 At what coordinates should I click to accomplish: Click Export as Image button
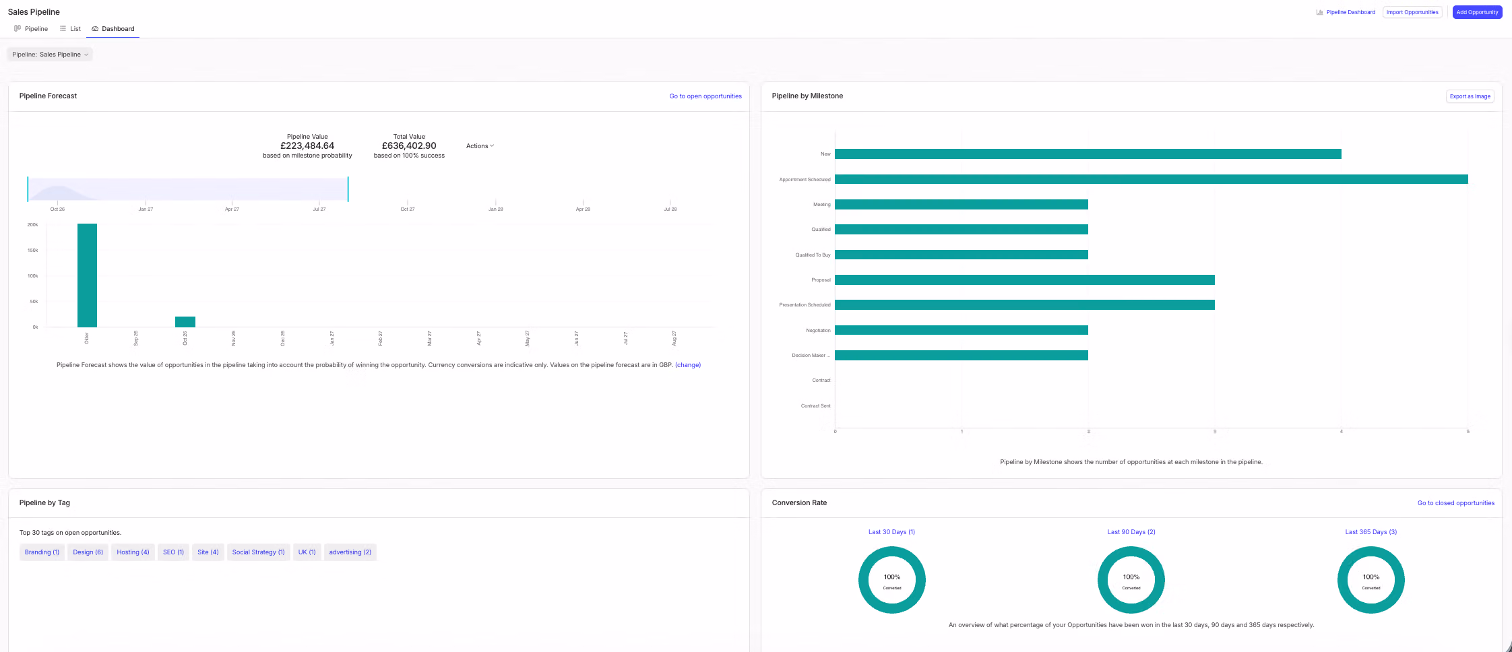tap(1470, 96)
